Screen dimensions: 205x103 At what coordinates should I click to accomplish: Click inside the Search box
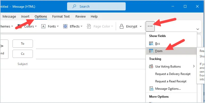tap(96, 6)
